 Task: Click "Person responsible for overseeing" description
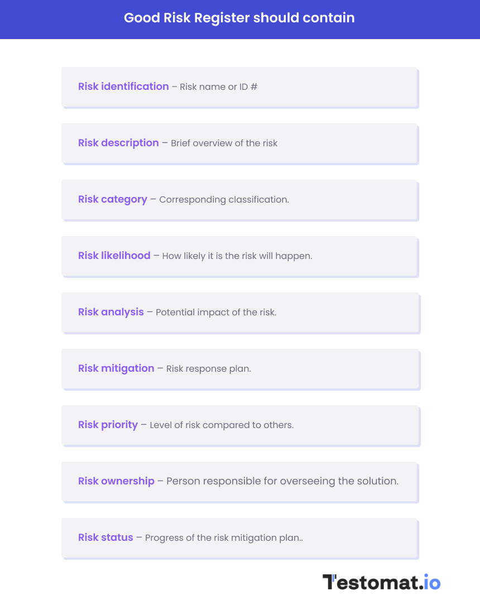point(282,481)
